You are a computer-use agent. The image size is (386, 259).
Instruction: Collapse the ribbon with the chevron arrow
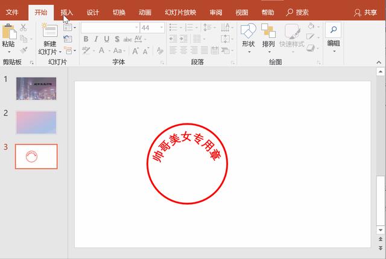(379, 62)
